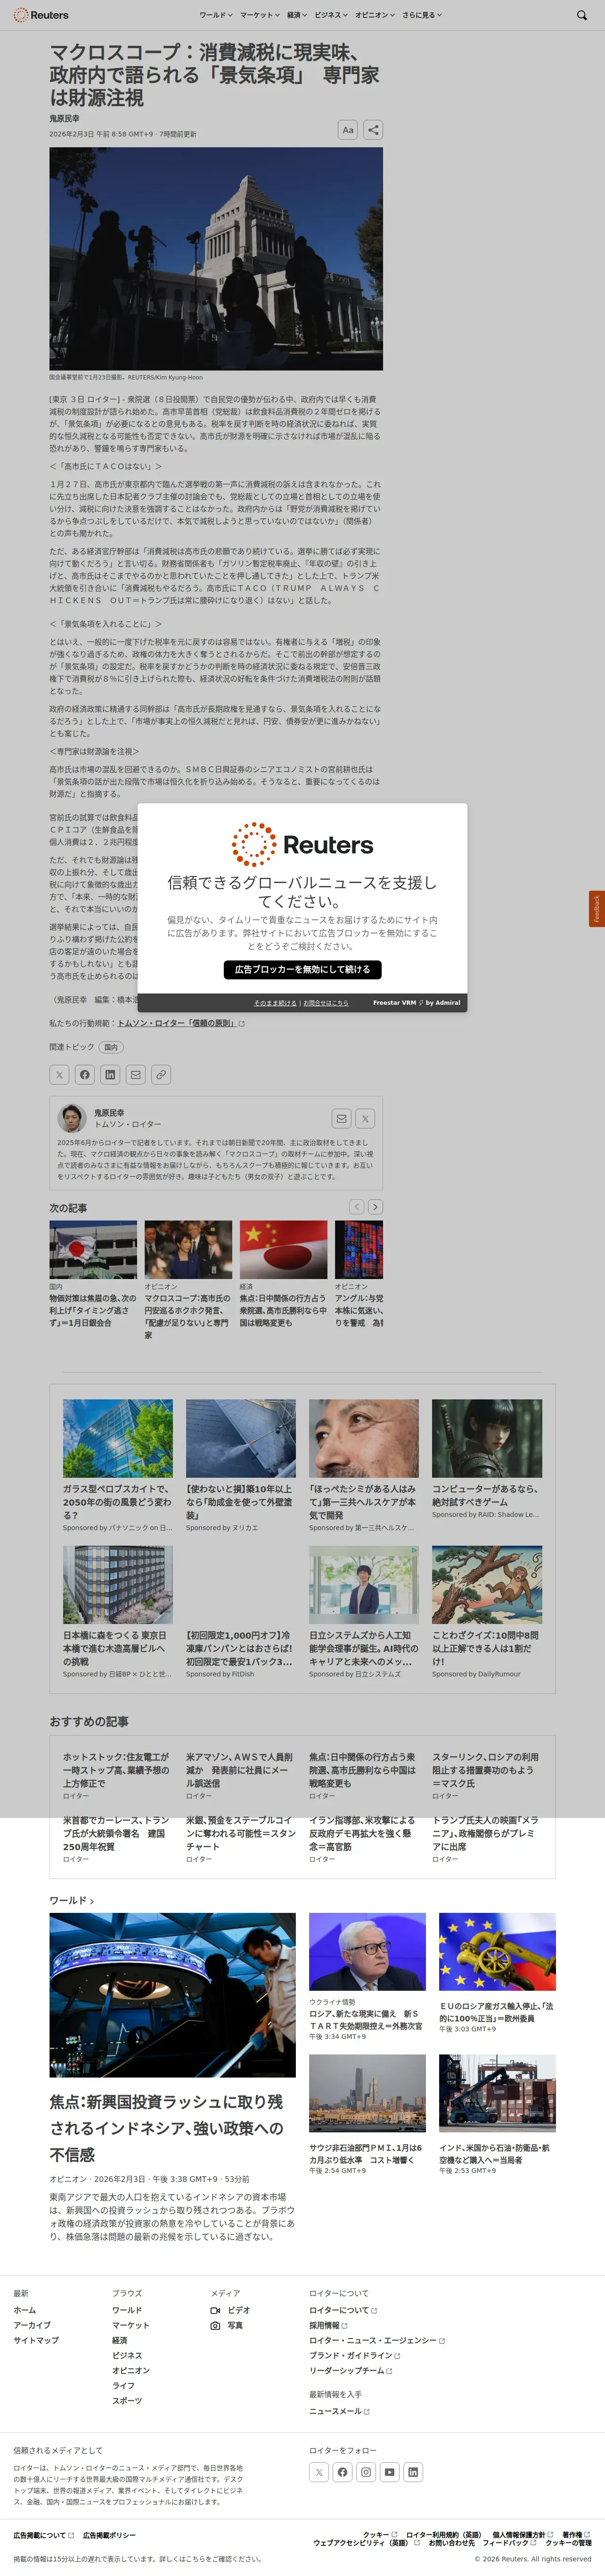
Task: Open the main article parliament building photo
Action: [217, 259]
